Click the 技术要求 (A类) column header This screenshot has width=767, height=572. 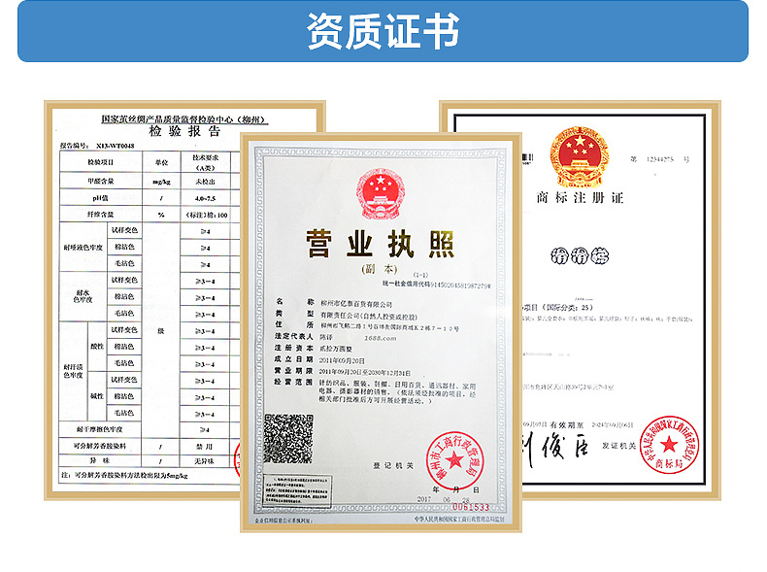point(206,162)
